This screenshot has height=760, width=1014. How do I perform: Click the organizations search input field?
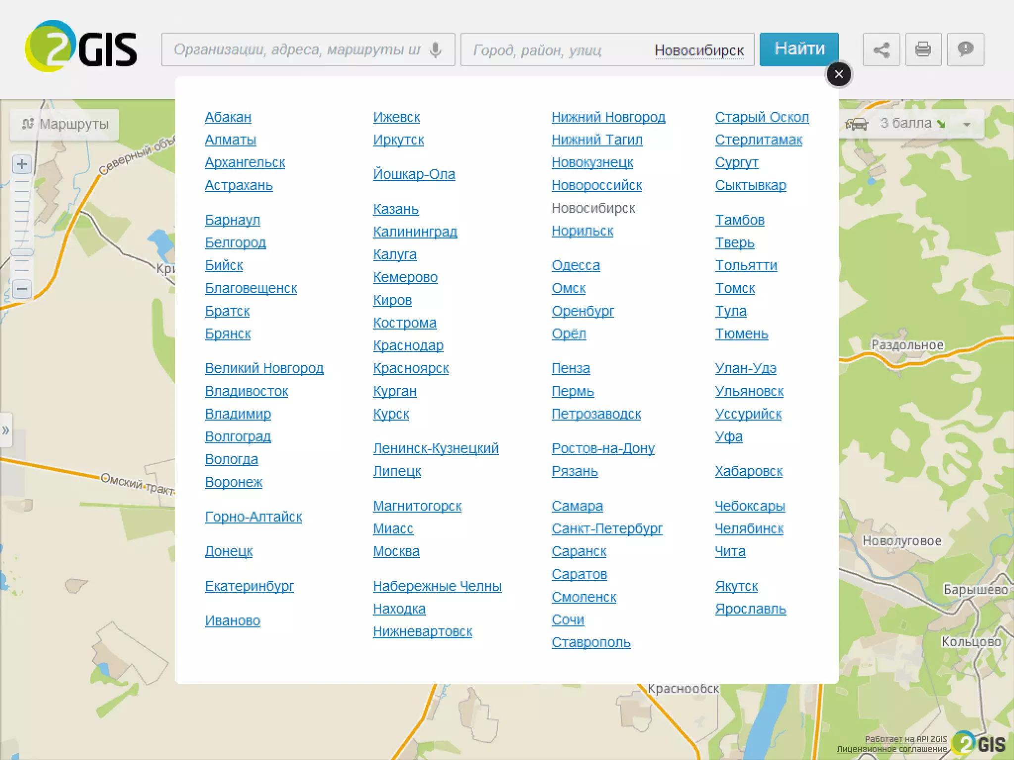297,49
